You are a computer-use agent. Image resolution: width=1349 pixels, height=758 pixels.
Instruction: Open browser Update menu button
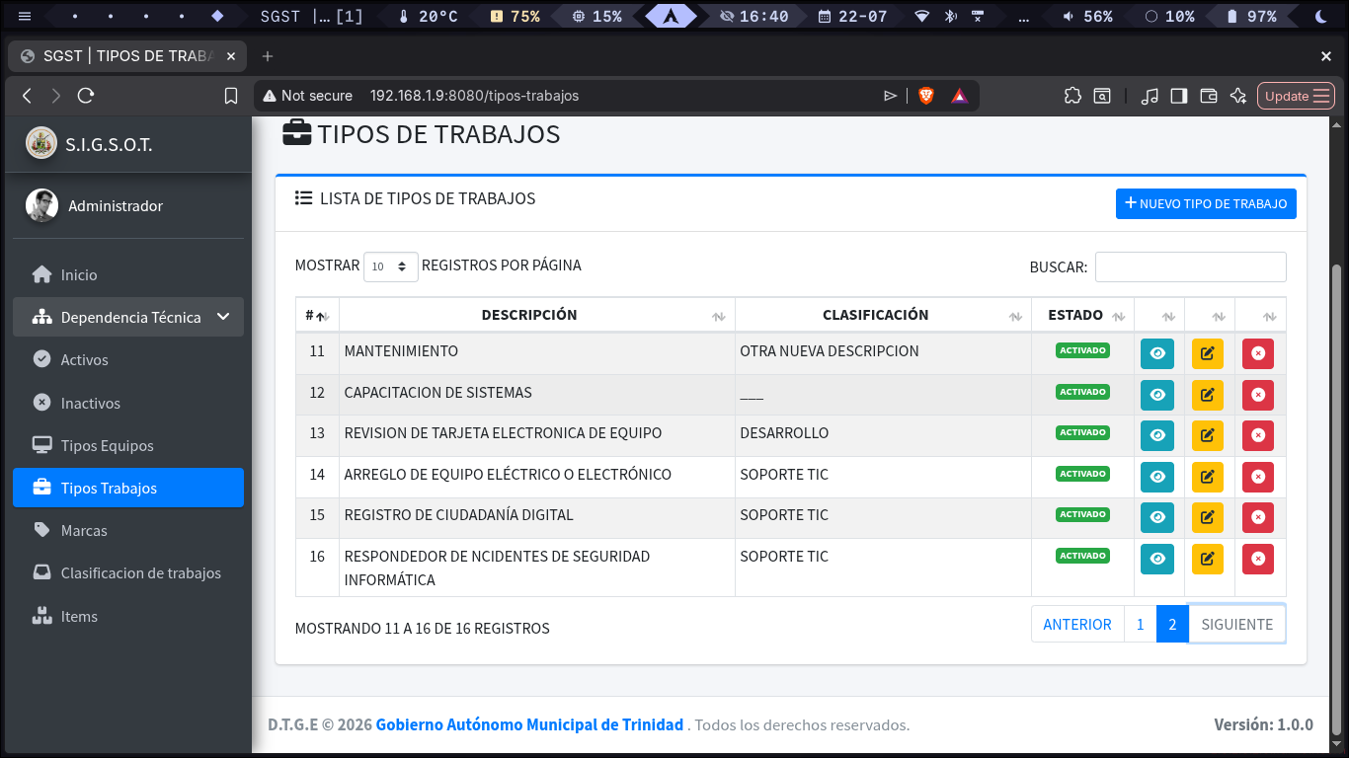(x=1297, y=96)
